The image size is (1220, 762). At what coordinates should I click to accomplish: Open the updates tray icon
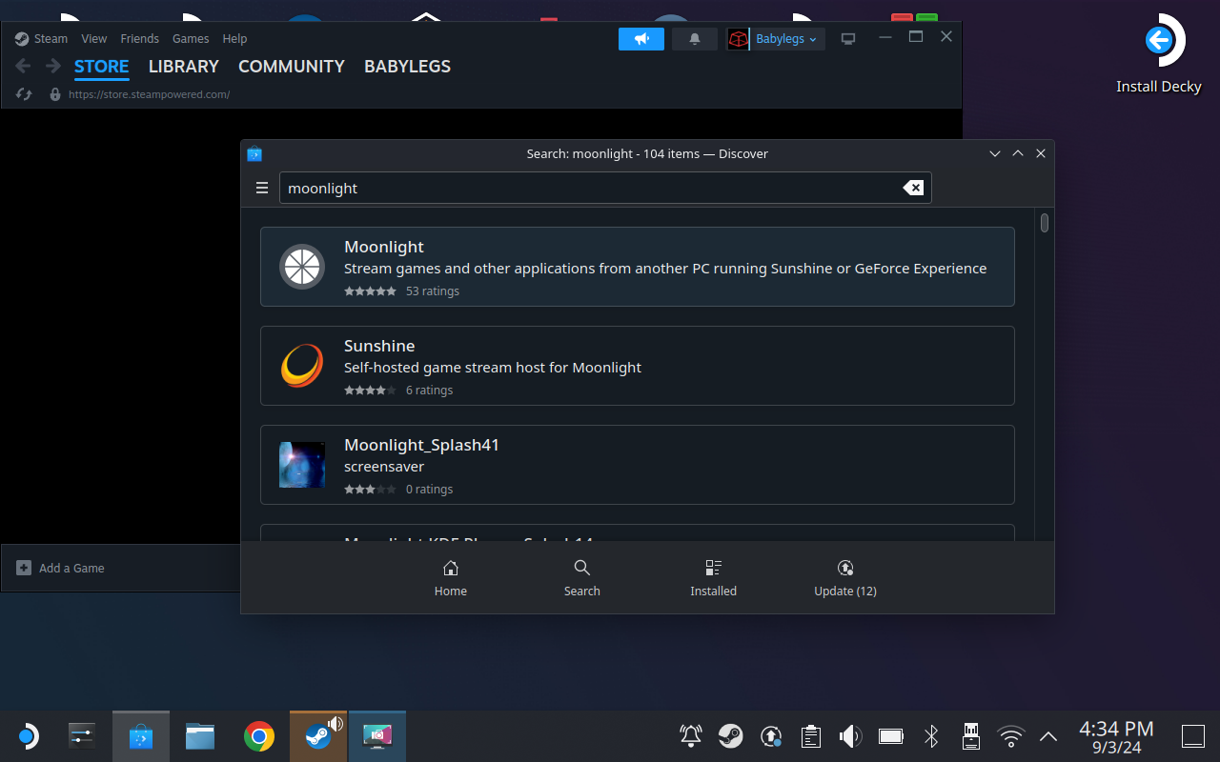click(771, 736)
